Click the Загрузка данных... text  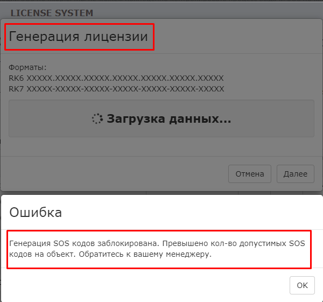pyautogui.click(x=168, y=120)
